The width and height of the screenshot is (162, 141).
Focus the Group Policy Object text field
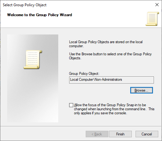[112, 80]
